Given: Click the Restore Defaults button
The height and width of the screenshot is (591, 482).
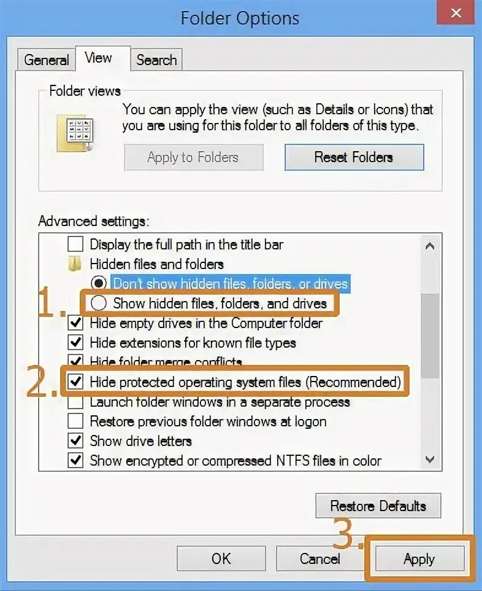Looking at the screenshot, I should (378, 506).
